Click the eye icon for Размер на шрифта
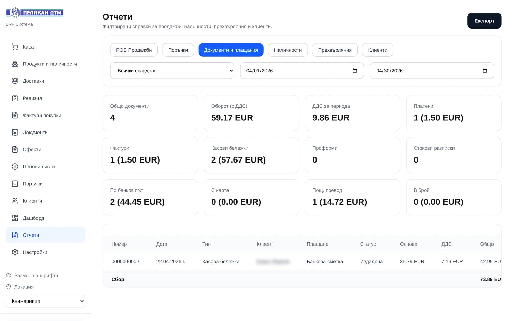Image resolution: width=513 pixels, height=321 pixels. point(8,275)
